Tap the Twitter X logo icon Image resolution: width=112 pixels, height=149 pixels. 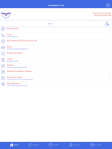pyautogui.click(x=3, y=60)
